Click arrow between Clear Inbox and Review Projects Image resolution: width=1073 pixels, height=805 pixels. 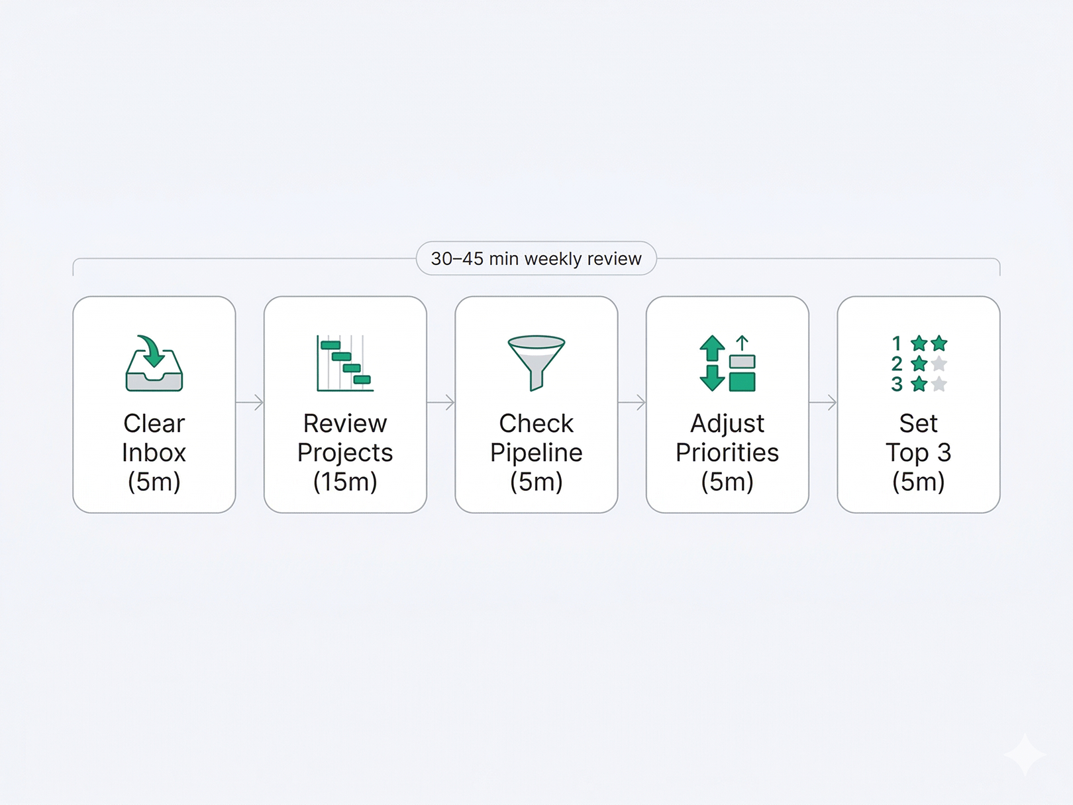250,402
